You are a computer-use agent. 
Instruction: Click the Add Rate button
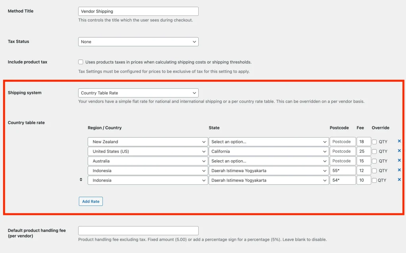pyautogui.click(x=91, y=201)
